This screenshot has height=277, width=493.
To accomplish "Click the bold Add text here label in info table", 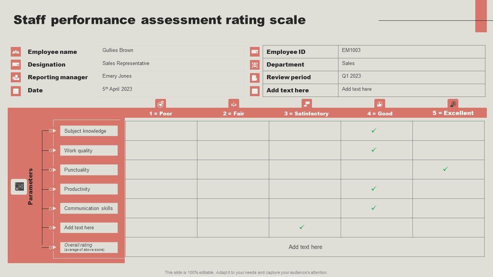I will tap(288, 90).
